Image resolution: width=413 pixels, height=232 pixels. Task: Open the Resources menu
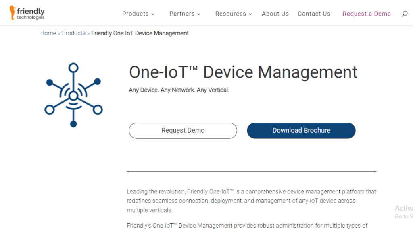coord(231,14)
